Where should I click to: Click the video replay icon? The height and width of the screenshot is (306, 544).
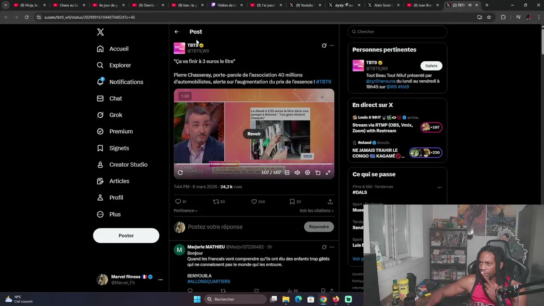pyautogui.click(x=180, y=173)
